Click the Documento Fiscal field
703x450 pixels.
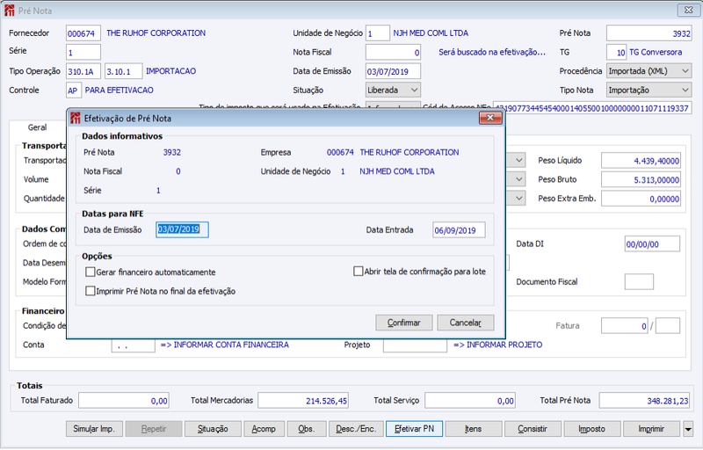[x=640, y=281]
